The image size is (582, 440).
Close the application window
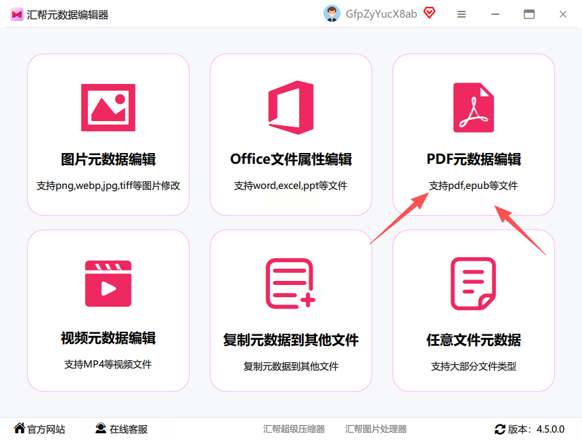pyautogui.click(x=562, y=14)
